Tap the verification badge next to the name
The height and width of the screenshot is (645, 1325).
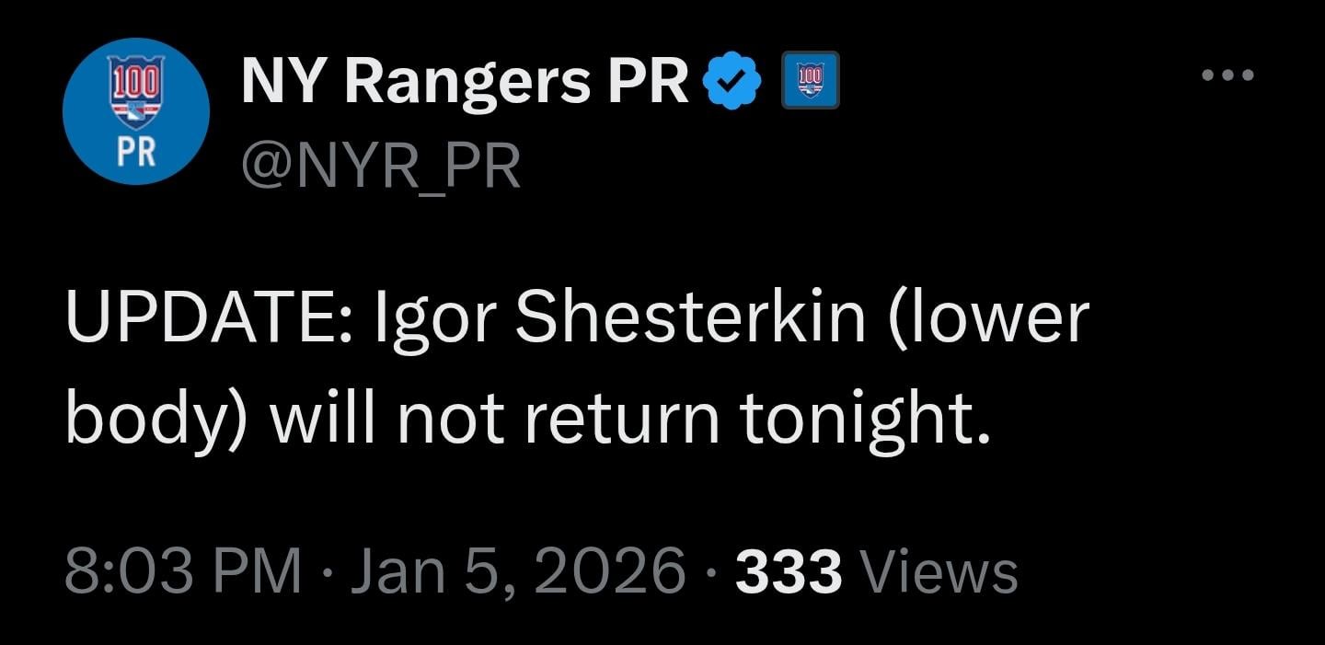733,78
